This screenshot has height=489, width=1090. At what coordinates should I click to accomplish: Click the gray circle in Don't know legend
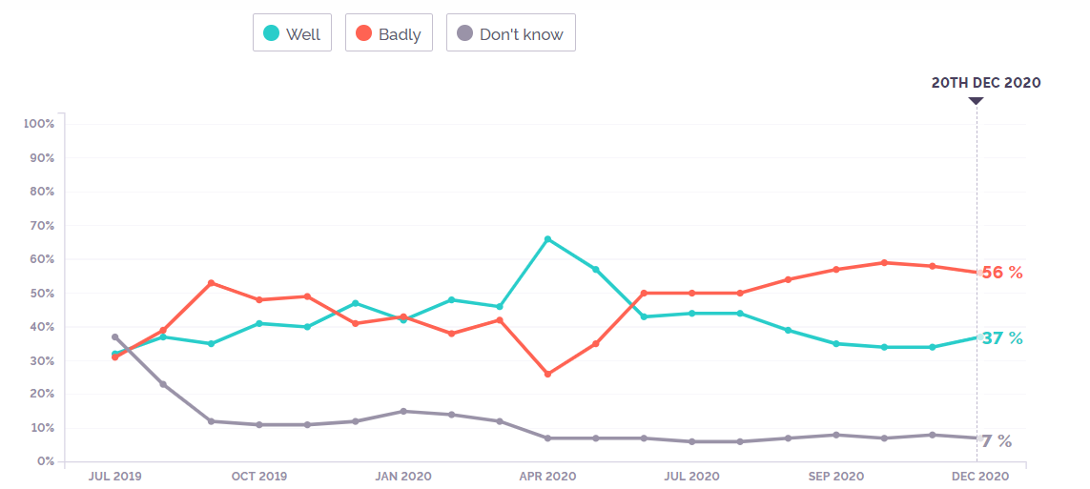[464, 33]
